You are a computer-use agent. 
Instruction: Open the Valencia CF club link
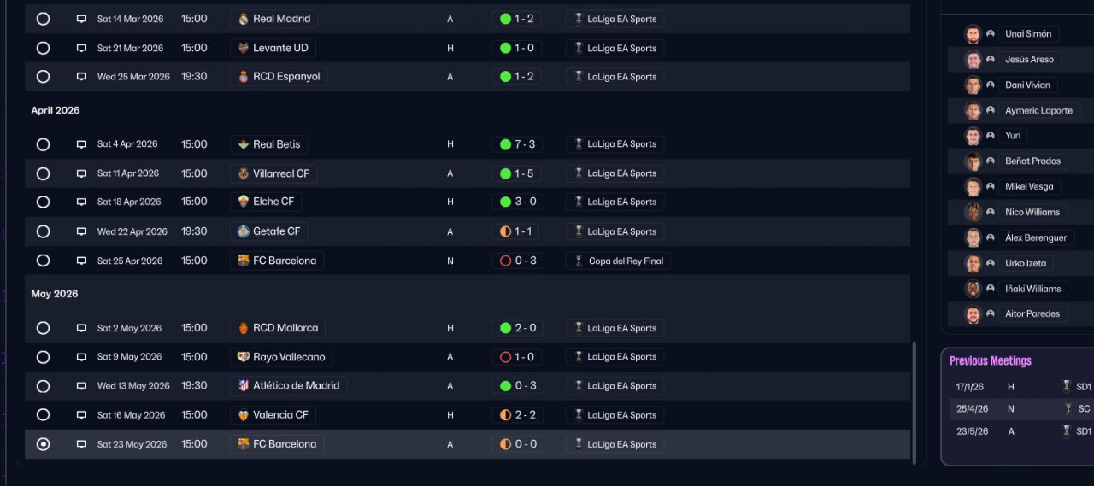click(280, 415)
